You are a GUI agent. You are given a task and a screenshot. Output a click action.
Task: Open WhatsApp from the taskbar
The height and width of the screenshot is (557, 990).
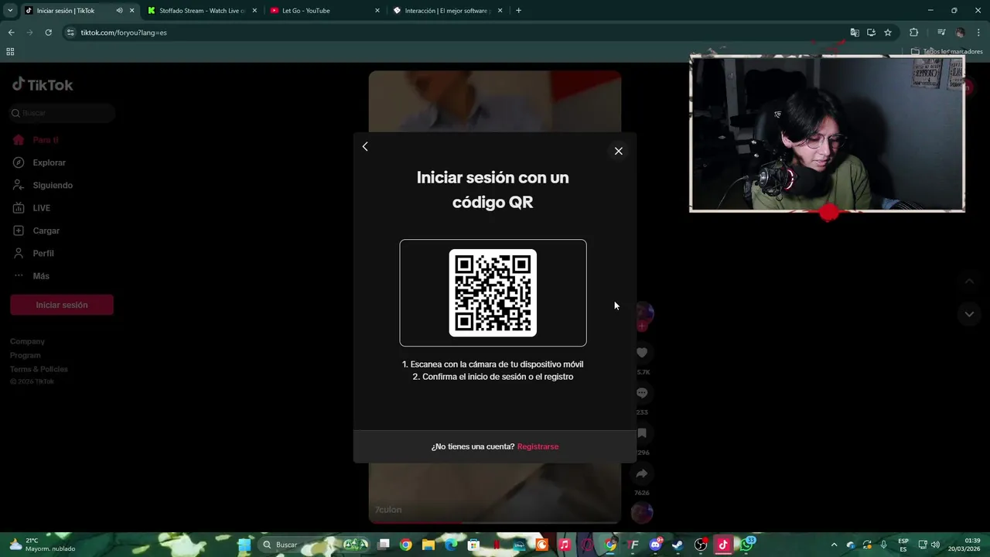(x=746, y=545)
